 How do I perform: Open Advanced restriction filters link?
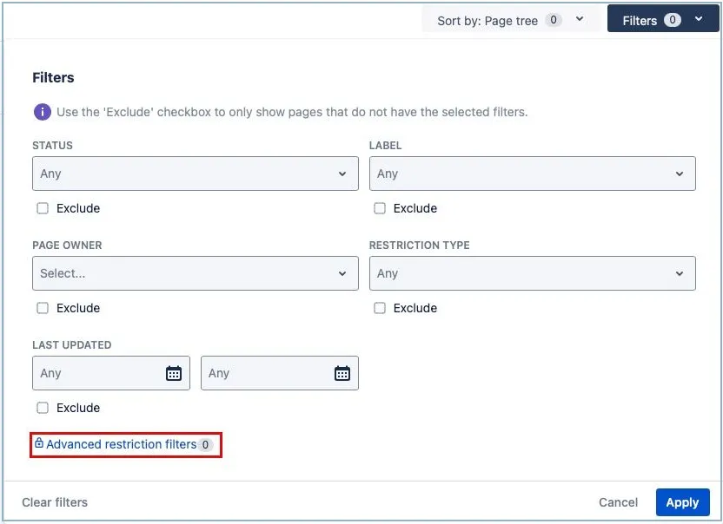point(122,444)
